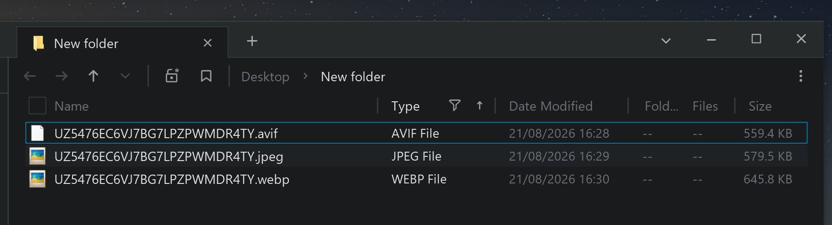Open the filter funnel in Type column
The height and width of the screenshot is (225, 832).
click(454, 105)
